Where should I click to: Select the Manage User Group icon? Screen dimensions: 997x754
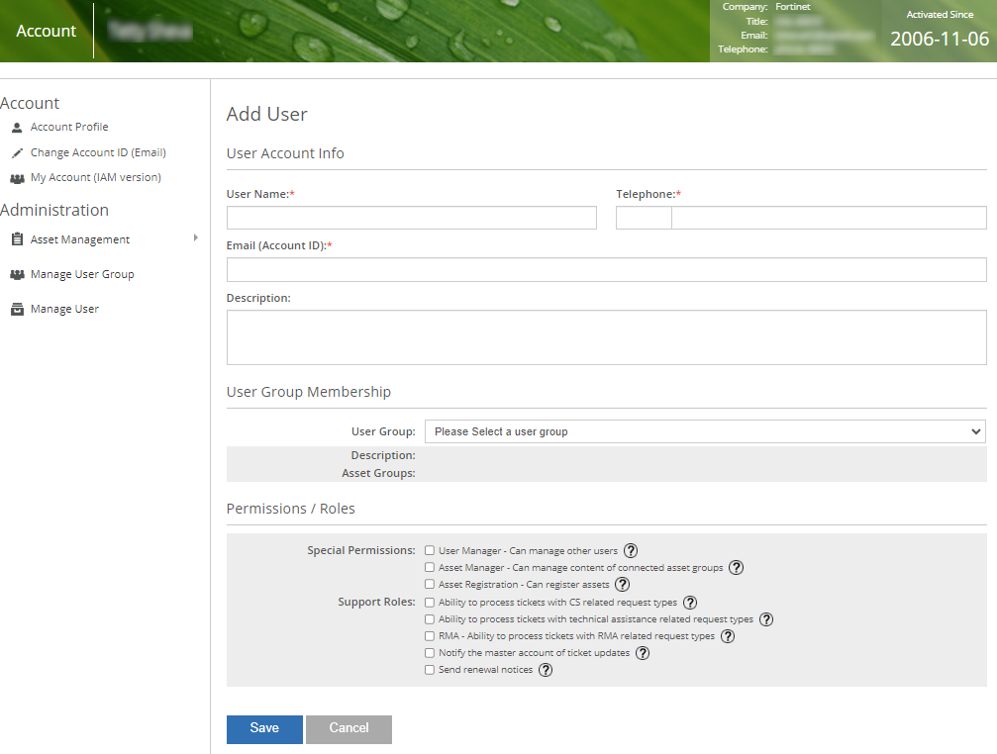point(16,274)
